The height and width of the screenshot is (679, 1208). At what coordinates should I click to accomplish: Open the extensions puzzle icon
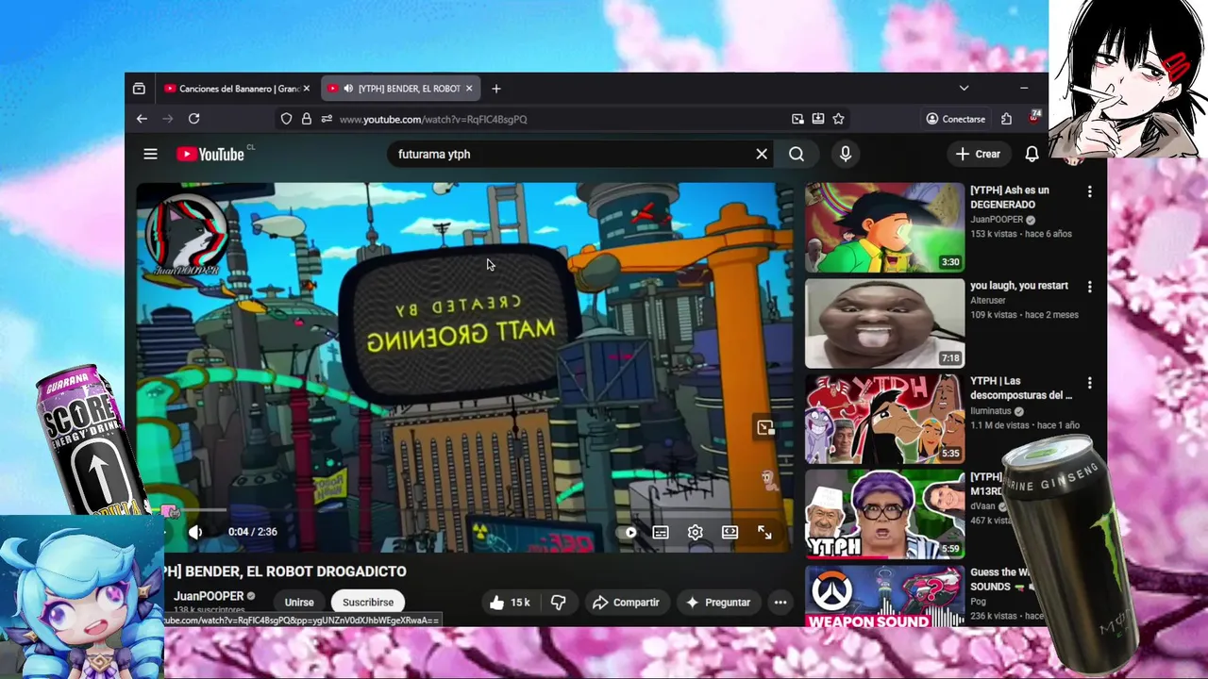[x=1006, y=119]
